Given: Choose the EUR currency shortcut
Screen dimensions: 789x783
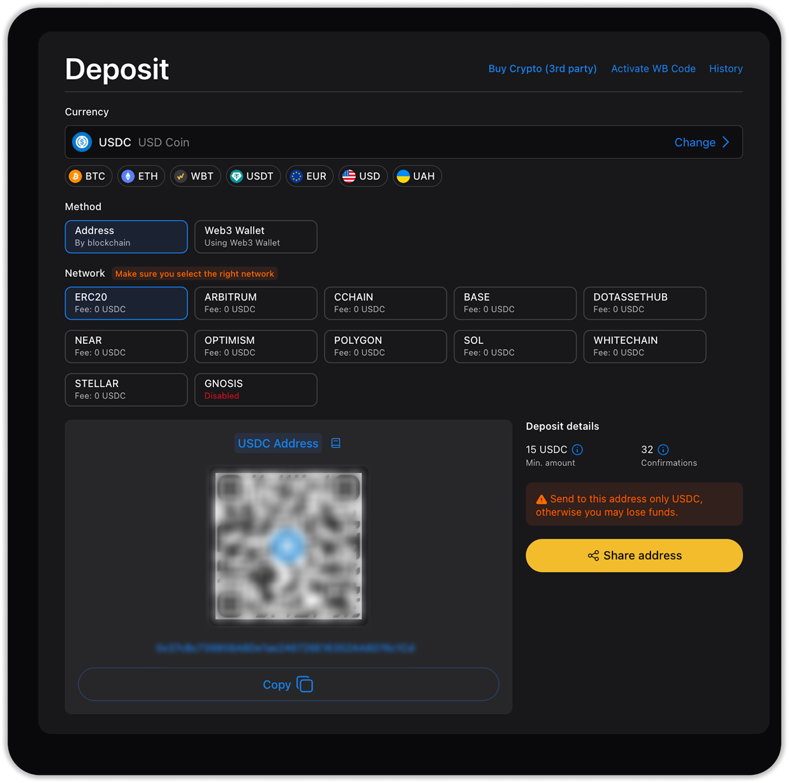Looking at the screenshot, I should [x=309, y=176].
